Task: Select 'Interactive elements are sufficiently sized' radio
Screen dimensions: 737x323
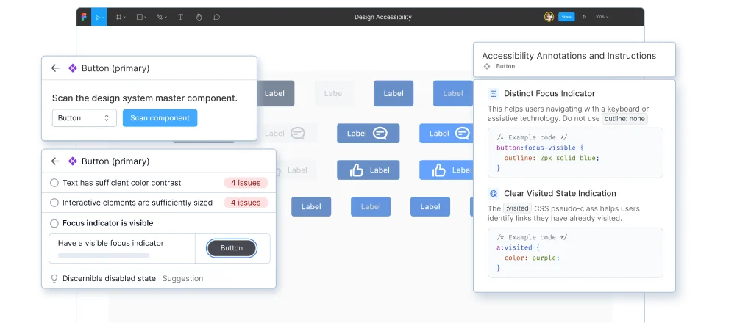Action: 54,203
